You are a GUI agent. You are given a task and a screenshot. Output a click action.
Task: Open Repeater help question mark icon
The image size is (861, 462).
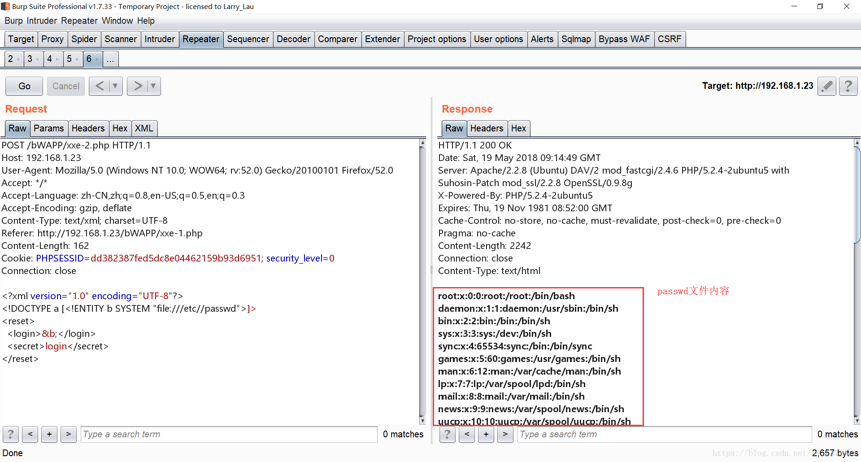pyautogui.click(x=848, y=86)
